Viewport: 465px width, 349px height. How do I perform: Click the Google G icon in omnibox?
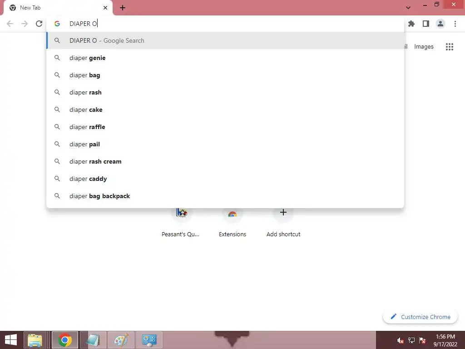(57, 24)
